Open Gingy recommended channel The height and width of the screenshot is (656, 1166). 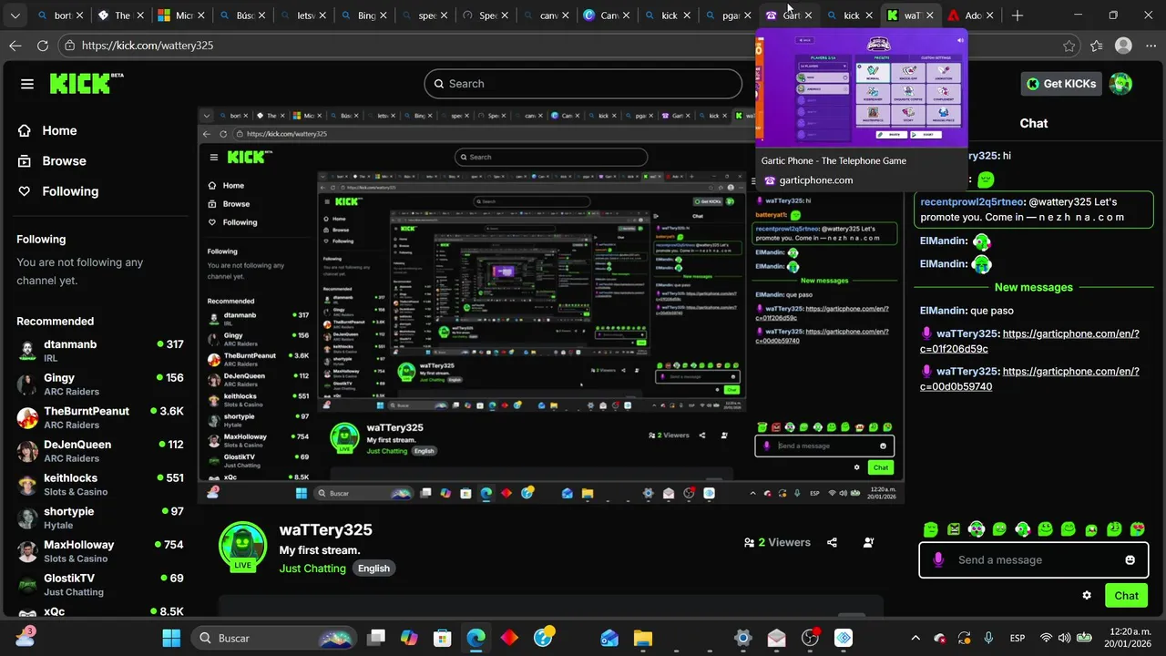coord(100,384)
